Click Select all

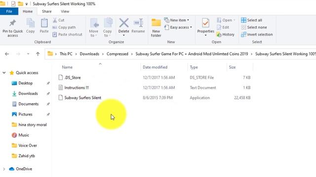tap(251, 20)
